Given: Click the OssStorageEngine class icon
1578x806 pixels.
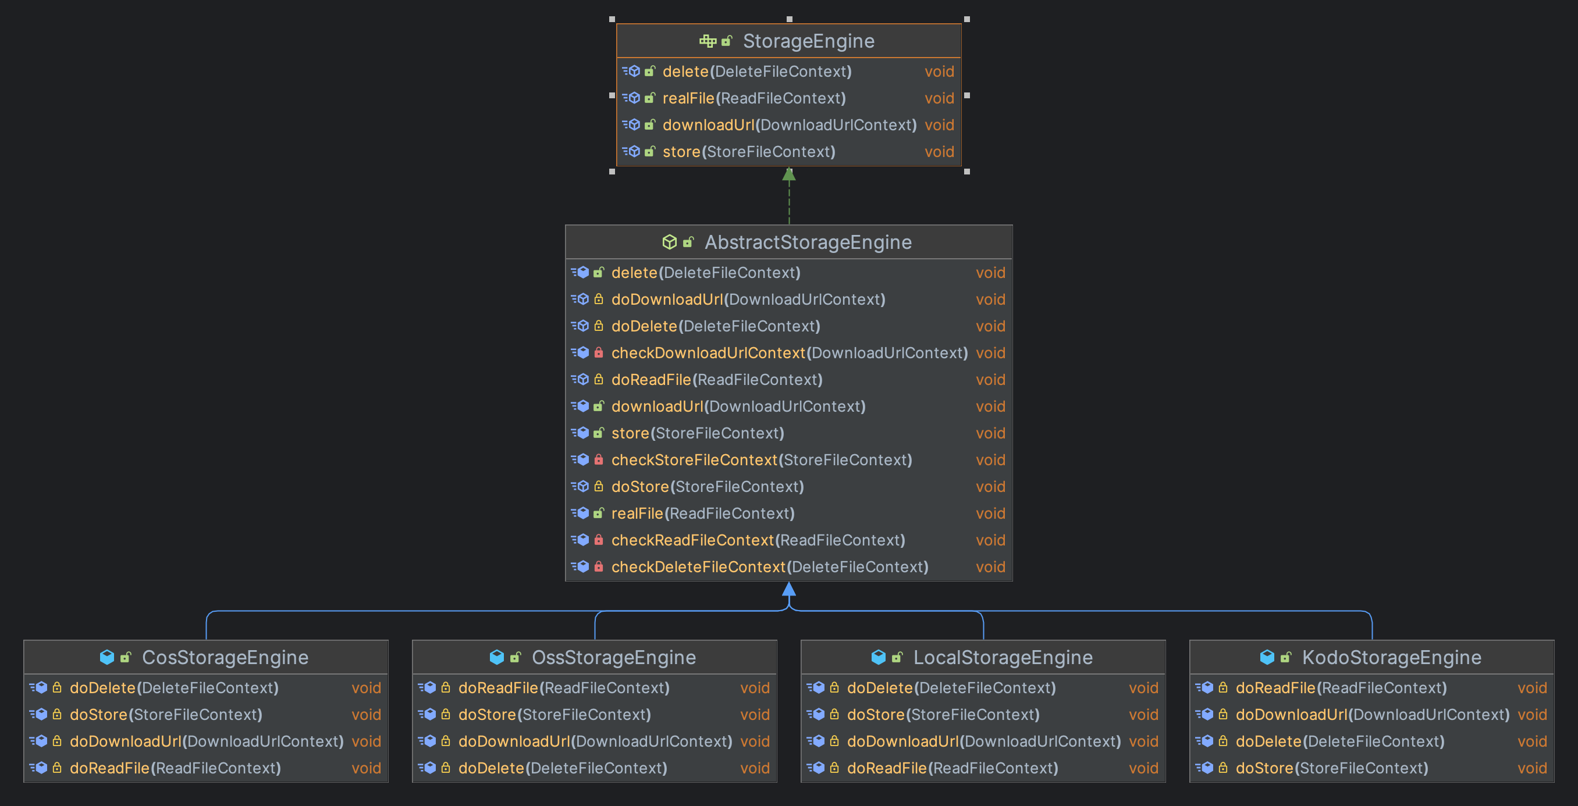Looking at the screenshot, I should 497,658.
